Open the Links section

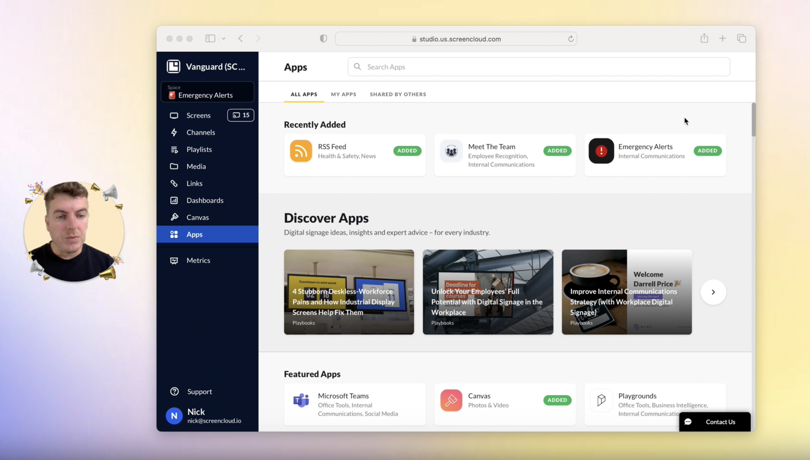(x=194, y=183)
